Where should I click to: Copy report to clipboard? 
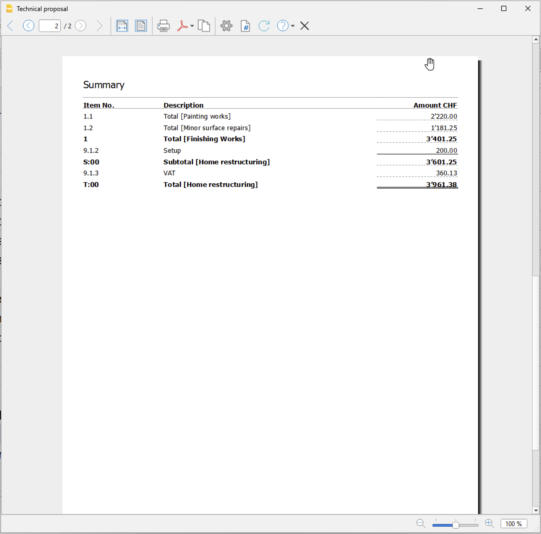tap(204, 26)
